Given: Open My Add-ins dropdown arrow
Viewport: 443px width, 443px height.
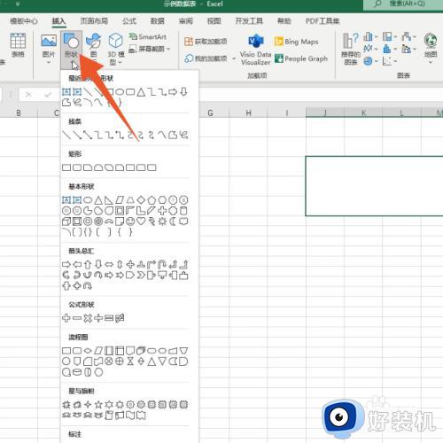Looking at the screenshot, I should 234,58.
